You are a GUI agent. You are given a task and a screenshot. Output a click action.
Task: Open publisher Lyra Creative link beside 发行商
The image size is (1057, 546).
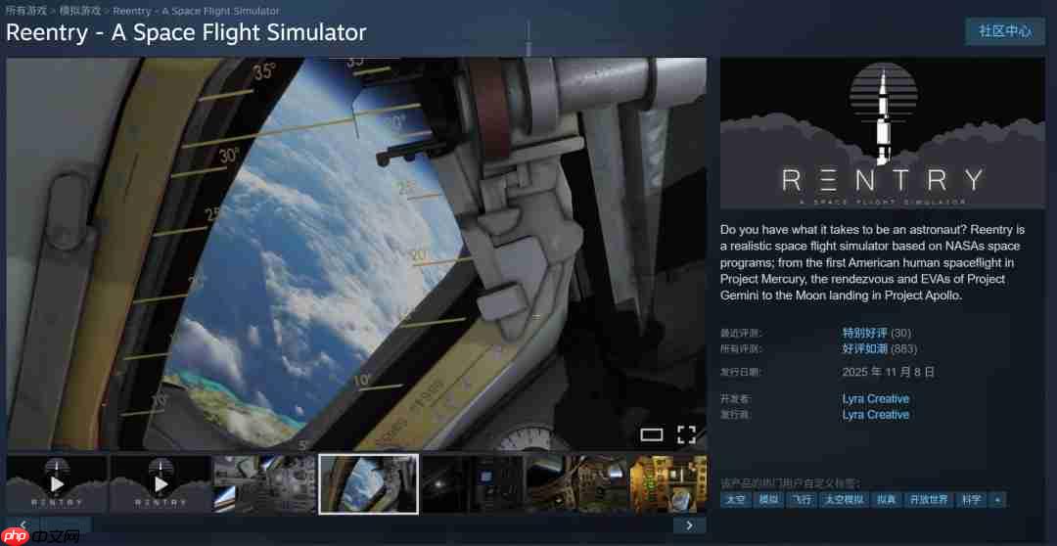(876, 415)
